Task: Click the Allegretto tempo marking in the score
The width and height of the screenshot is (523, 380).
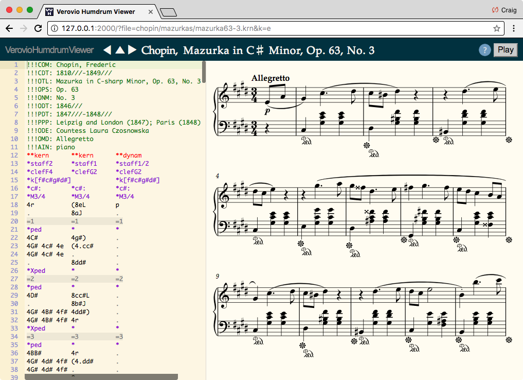Action: pos(270,78)
